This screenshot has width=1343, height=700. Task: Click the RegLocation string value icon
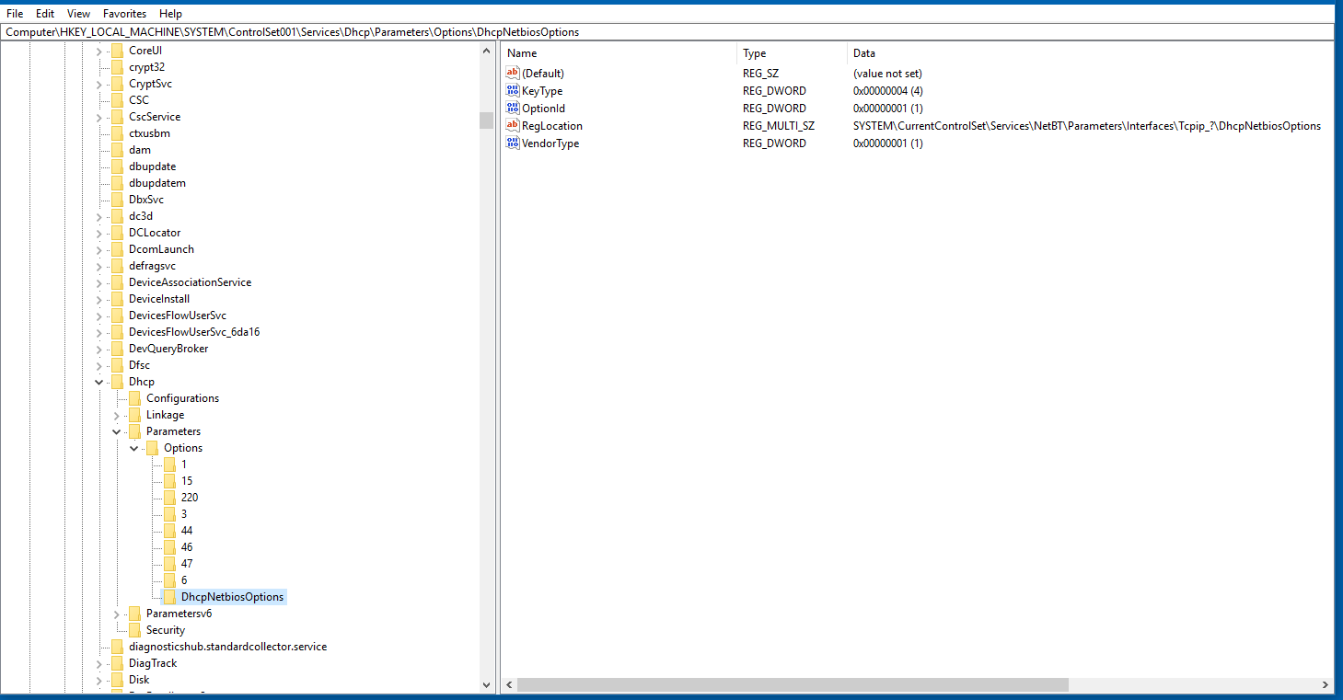pos(513,126)
